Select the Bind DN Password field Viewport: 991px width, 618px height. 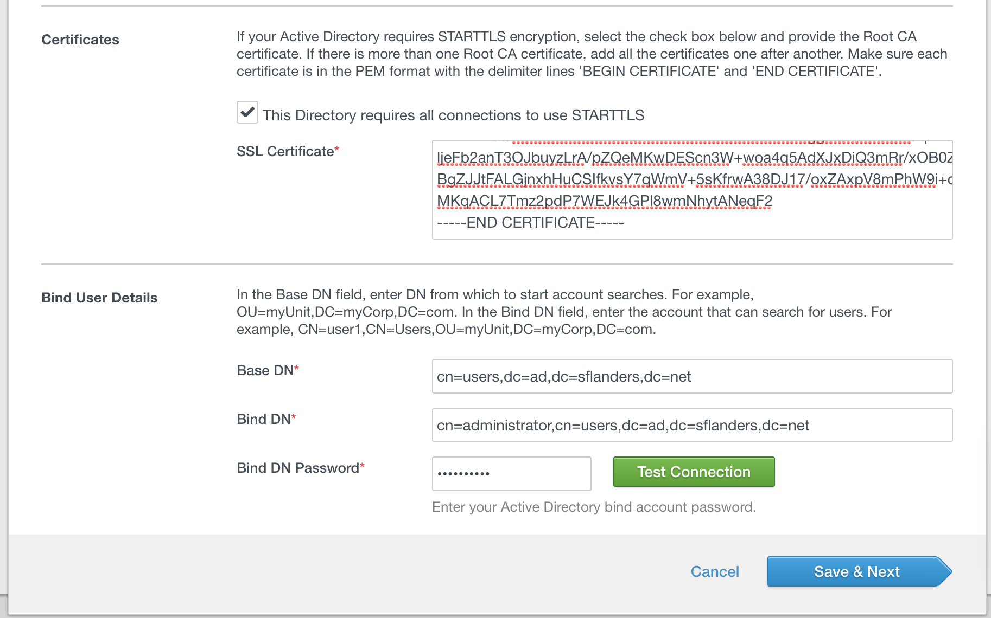click(x=511, y=473)
